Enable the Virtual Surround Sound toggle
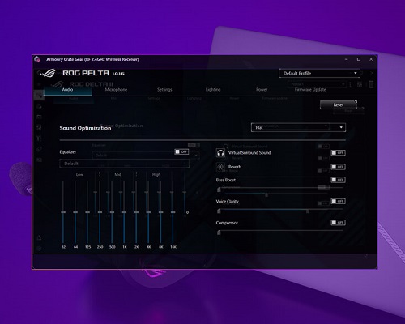 [x=338, y=153]
